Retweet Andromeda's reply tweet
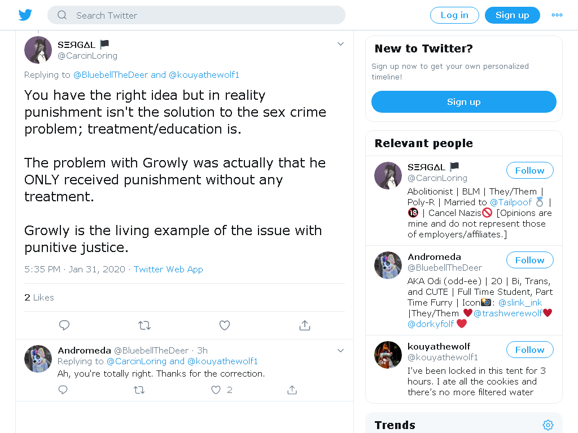This screenshot has width=578, height=433. (139, 390)
